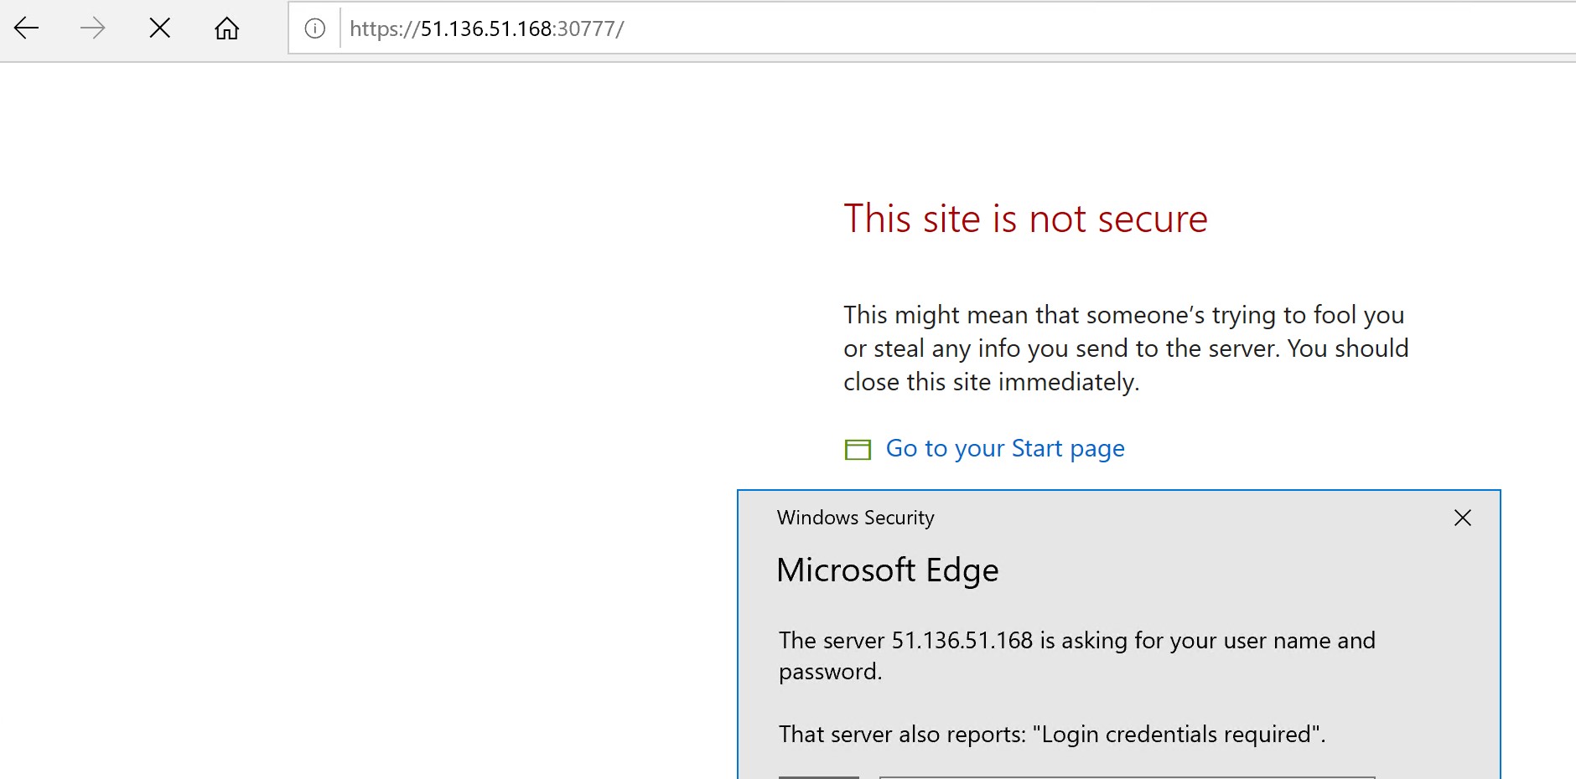The image size is (1576, 779).
Task: Click the https prefix in the URL
Action: click(376, 29)
